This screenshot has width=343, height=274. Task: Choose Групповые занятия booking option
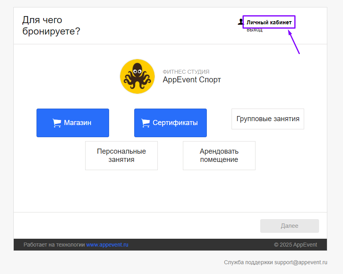tap(268, 119)
